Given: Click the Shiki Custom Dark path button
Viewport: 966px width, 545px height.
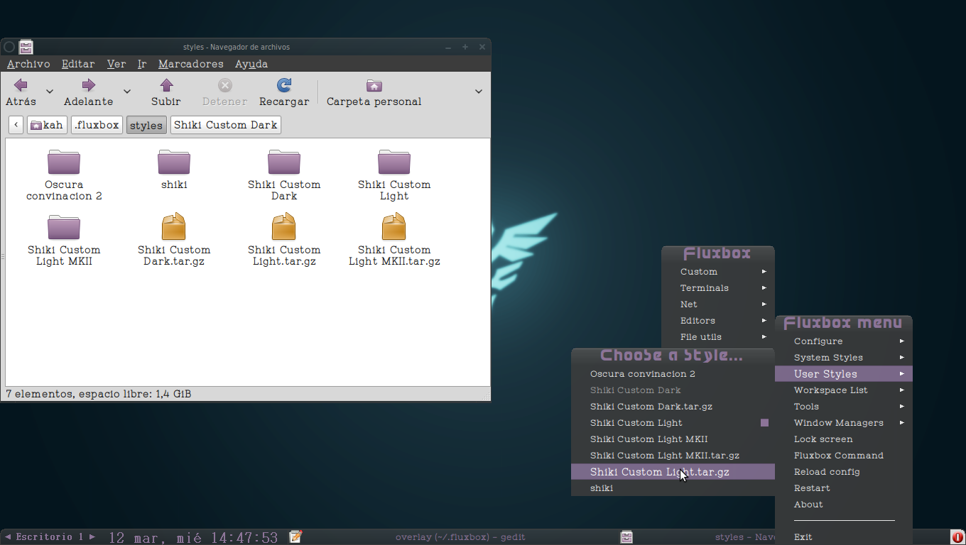Looking at the screenshot, I should (226, 125).
